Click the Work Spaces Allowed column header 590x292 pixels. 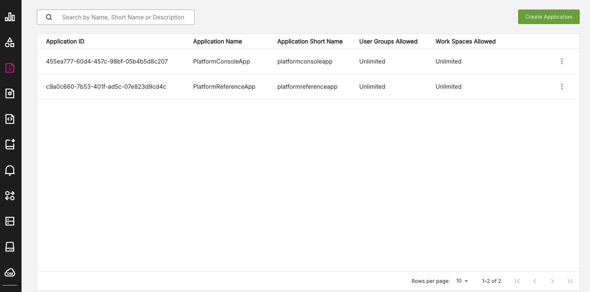coord(466,41)
